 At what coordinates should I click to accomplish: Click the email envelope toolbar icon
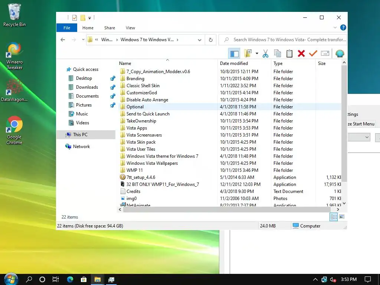coord(325,53)
